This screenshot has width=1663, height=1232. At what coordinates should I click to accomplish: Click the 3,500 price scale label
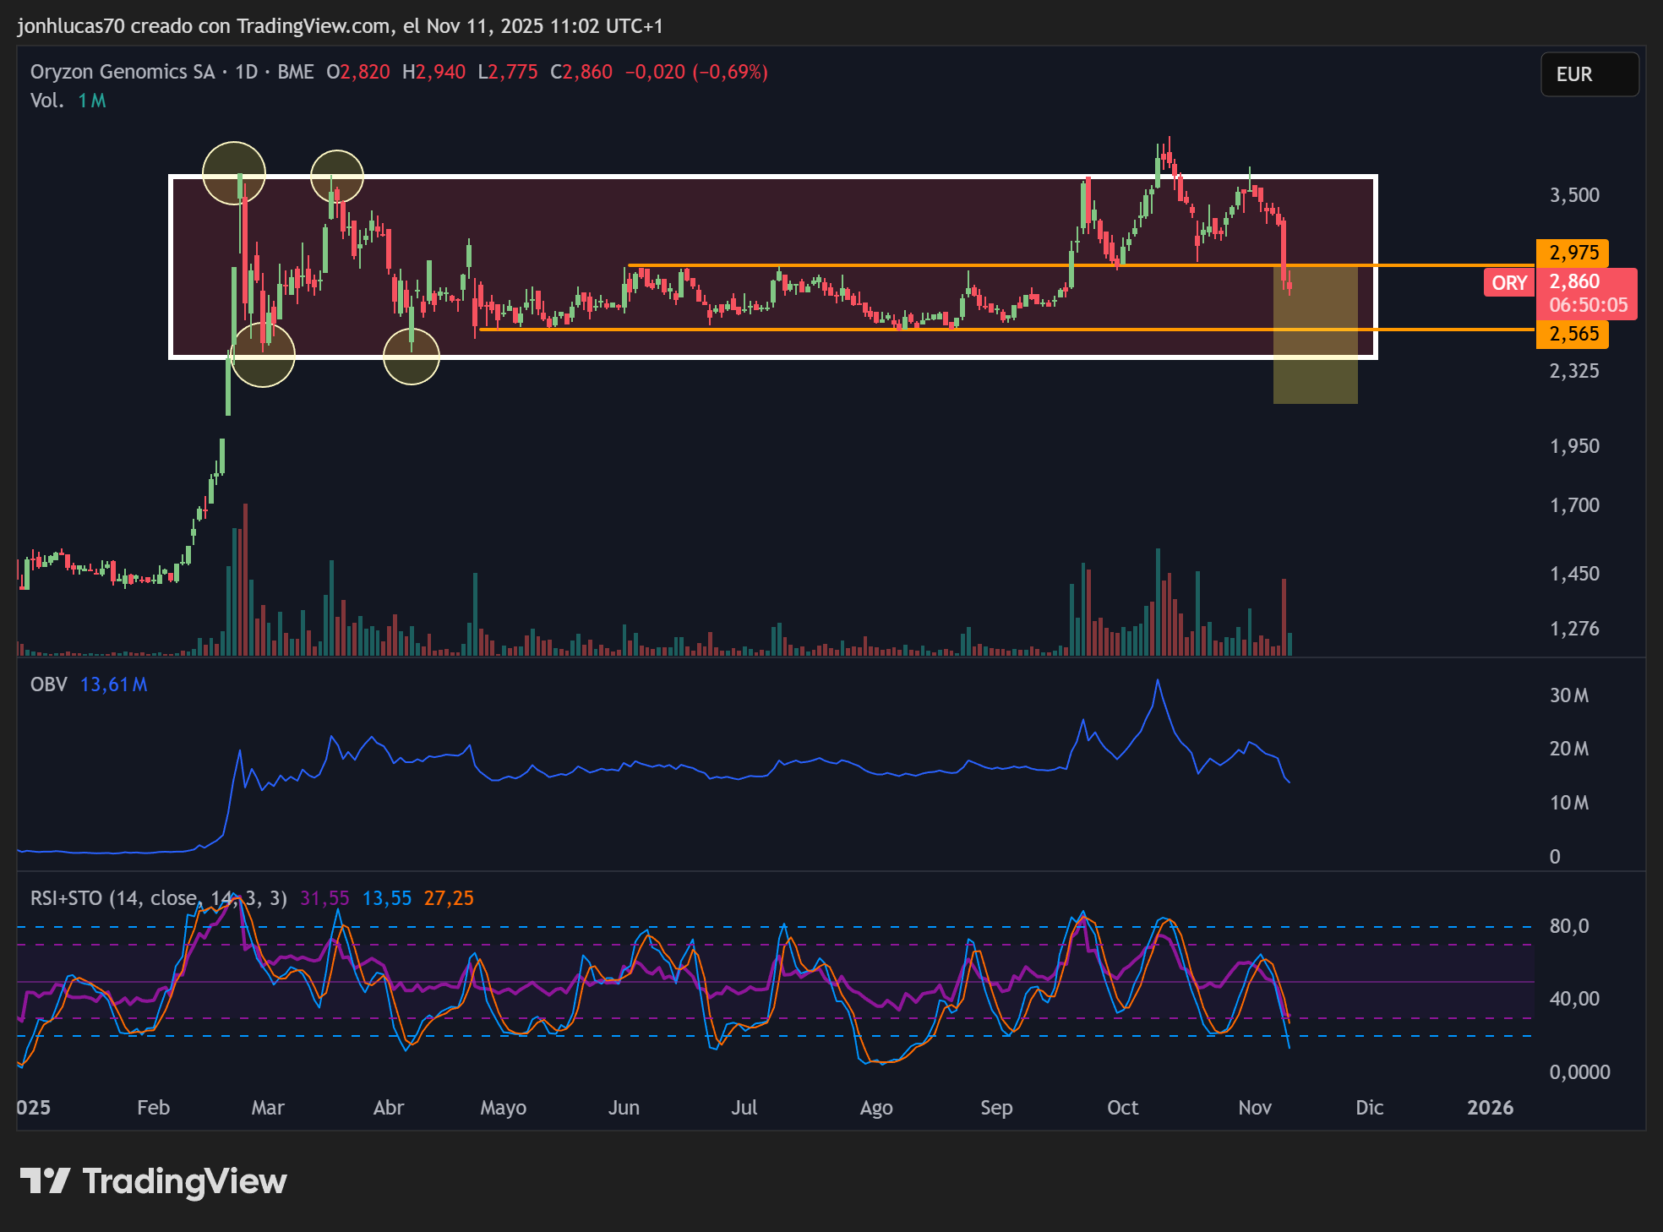[1574, 195]
